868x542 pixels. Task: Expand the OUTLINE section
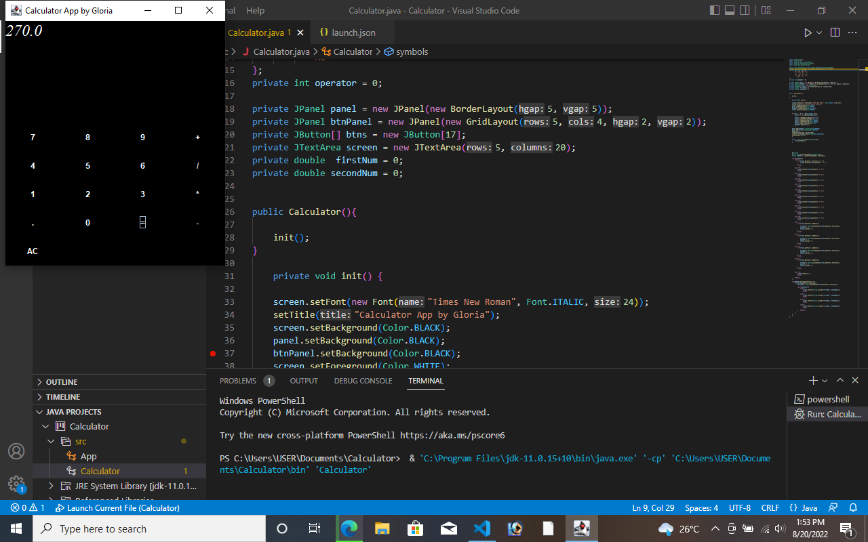coord(61,381)
